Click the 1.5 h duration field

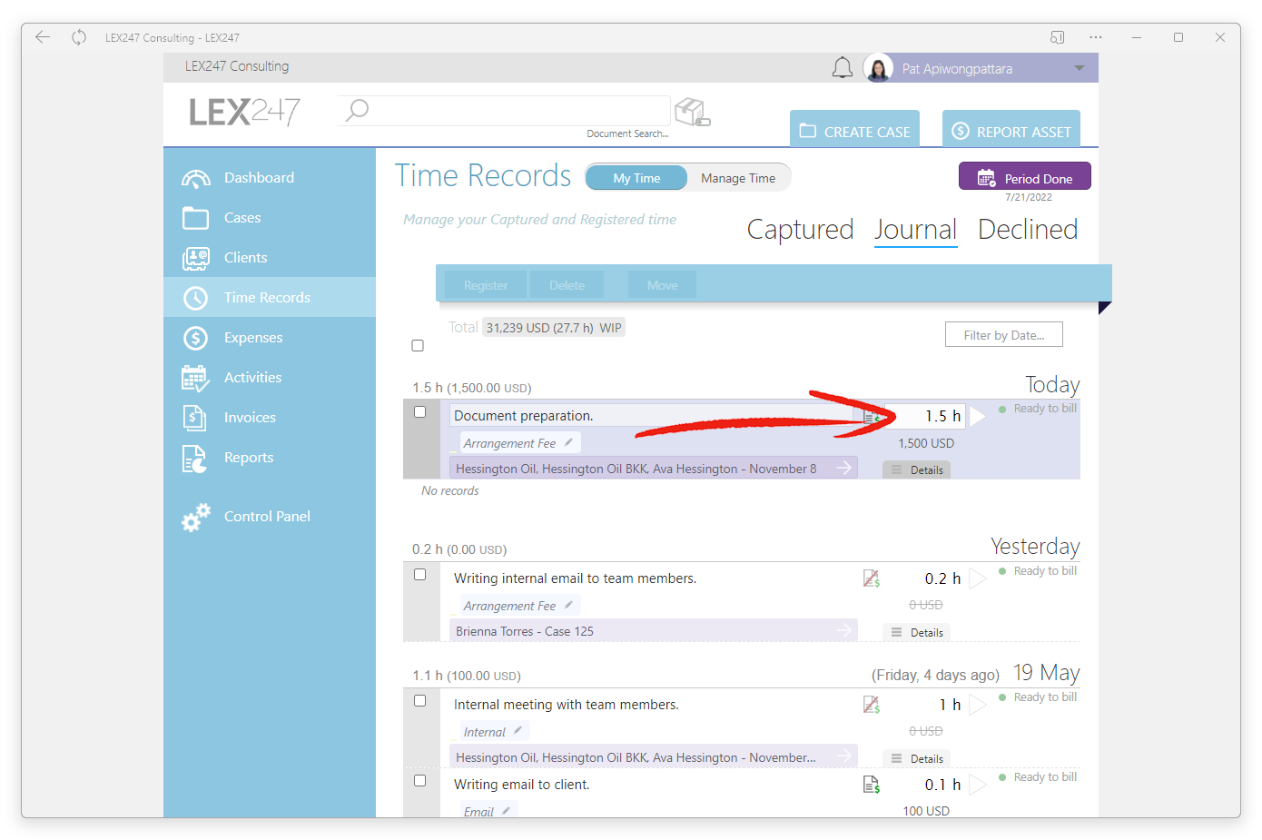(925, 416)
